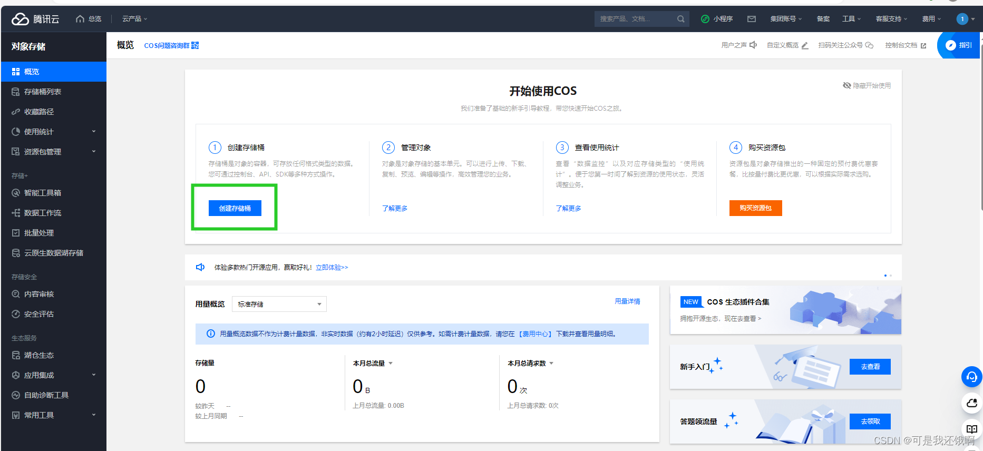The width and height of the screenshot is (983, 451).
Task: Click the 创建存储桶 button
Action: 235,208
